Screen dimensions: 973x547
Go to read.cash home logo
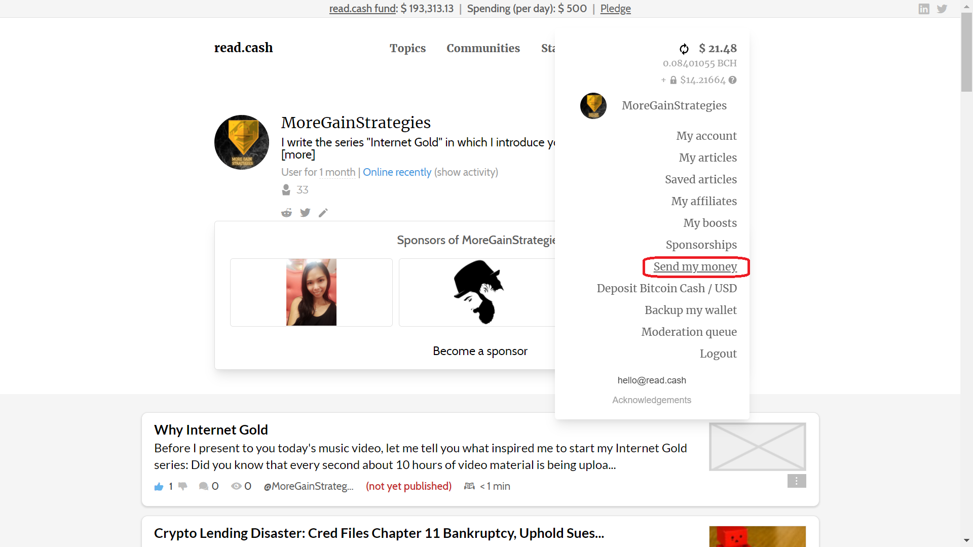244,48
